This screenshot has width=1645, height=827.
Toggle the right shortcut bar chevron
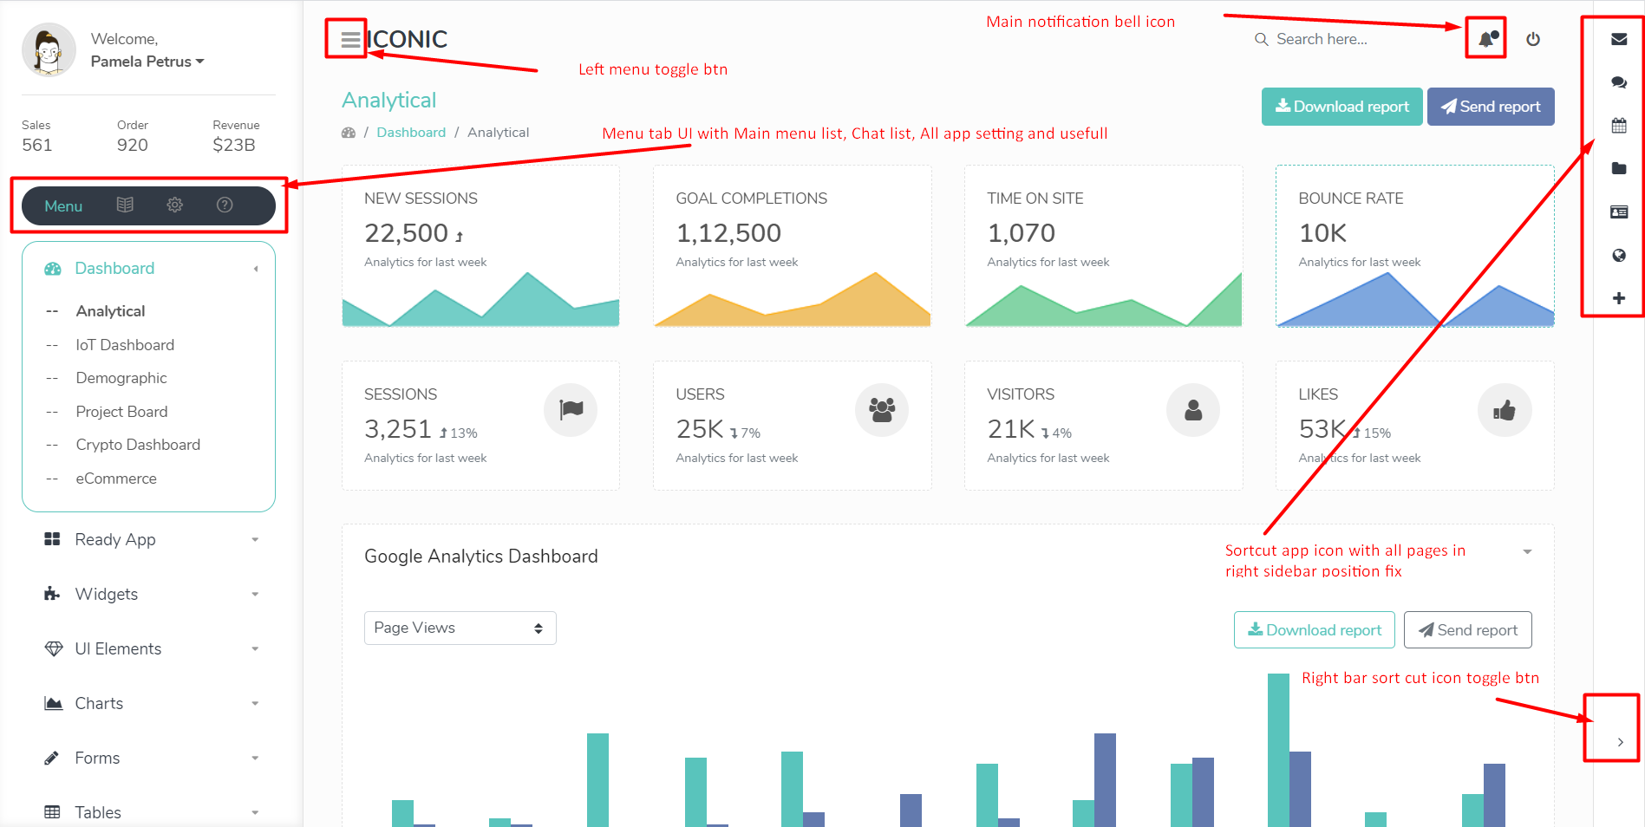[x=1619, y=742]
